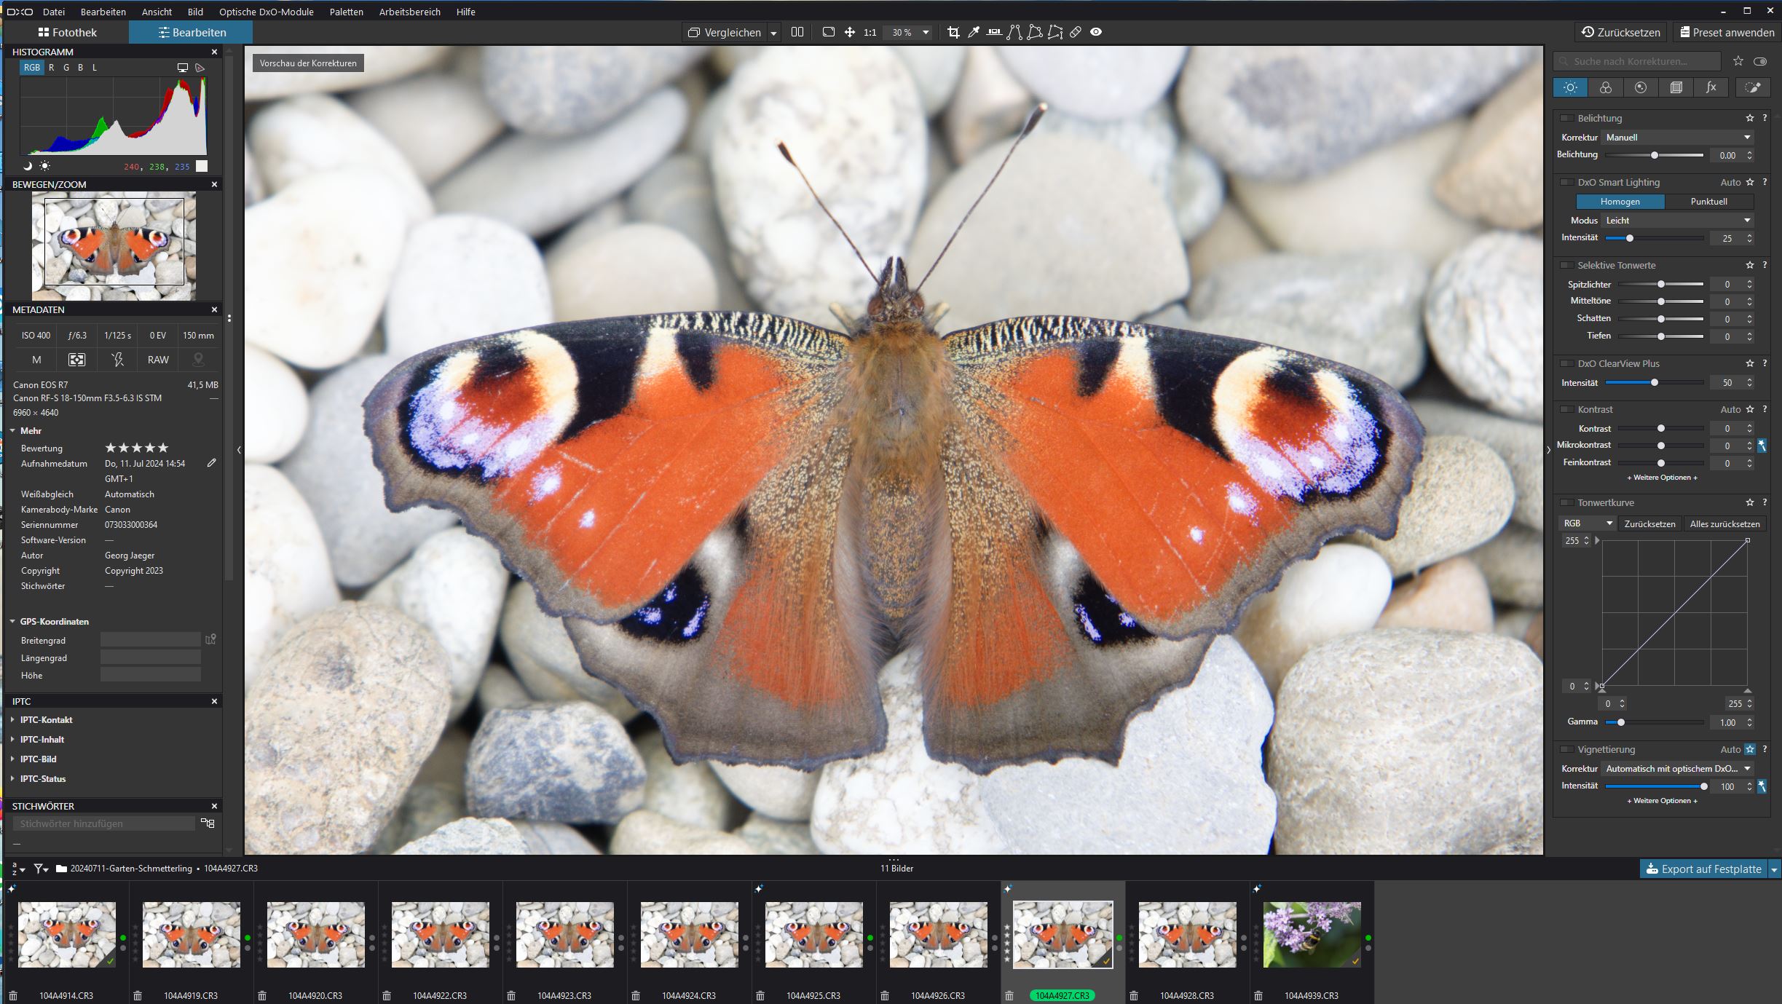This screenshot has width=1782, height=1004.
Task: Click the side-by-side split view icon
Action: (x=797, y=32)
